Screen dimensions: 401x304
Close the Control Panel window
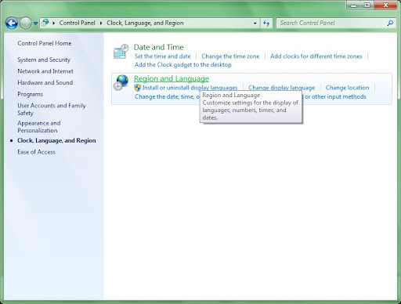385,5
